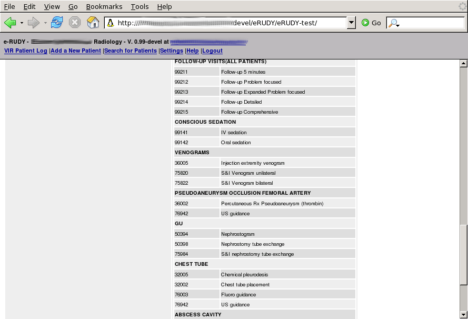This screenshot has width=468, height=319.
Task: Click the ABSCESS CAVITY section heading
Action: 198,314
